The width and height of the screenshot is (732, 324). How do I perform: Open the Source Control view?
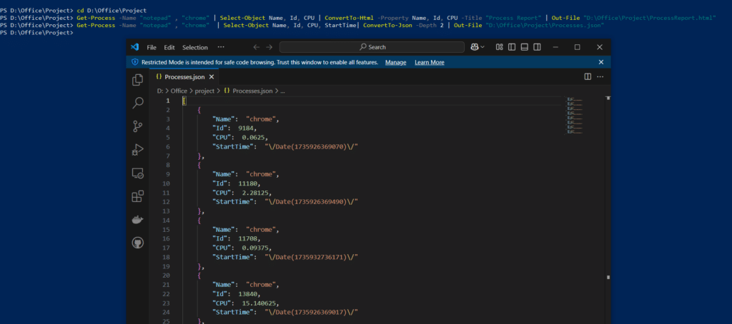138,126
